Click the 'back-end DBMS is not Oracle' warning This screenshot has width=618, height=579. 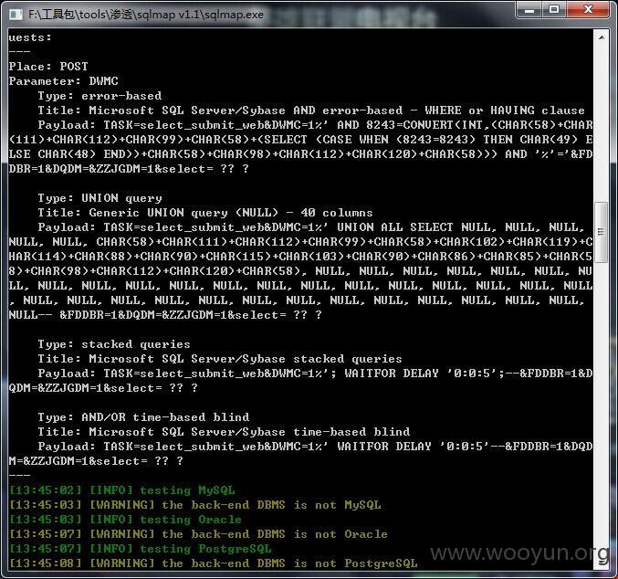(198, 534)
